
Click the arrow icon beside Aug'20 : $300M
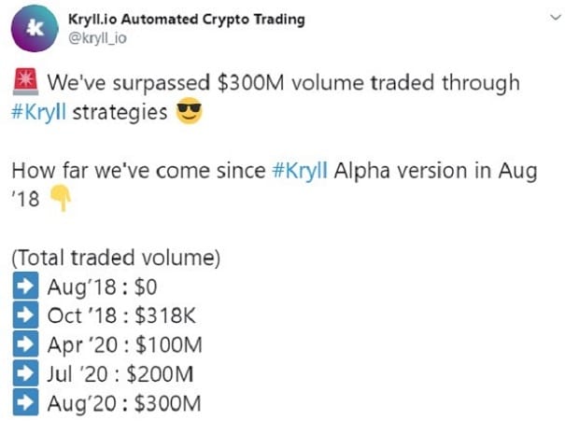(x=25, y=402)
